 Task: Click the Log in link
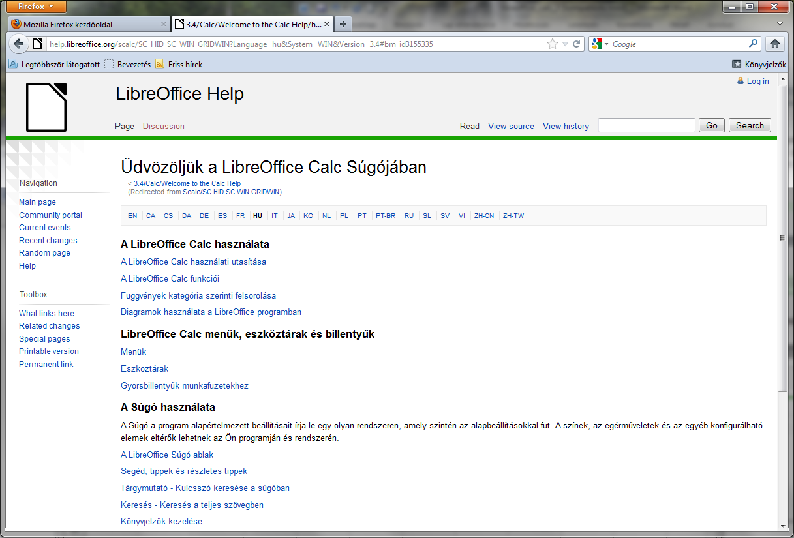pyautogui.click(x=758, y=82)
